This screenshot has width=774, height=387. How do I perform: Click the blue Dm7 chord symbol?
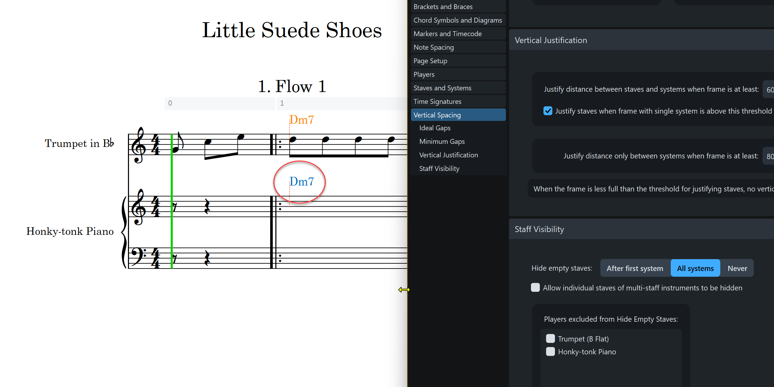(302, 182)
